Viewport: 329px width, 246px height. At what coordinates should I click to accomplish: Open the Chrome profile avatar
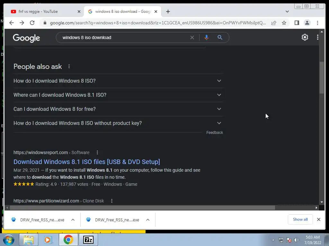tap(307, 23)
